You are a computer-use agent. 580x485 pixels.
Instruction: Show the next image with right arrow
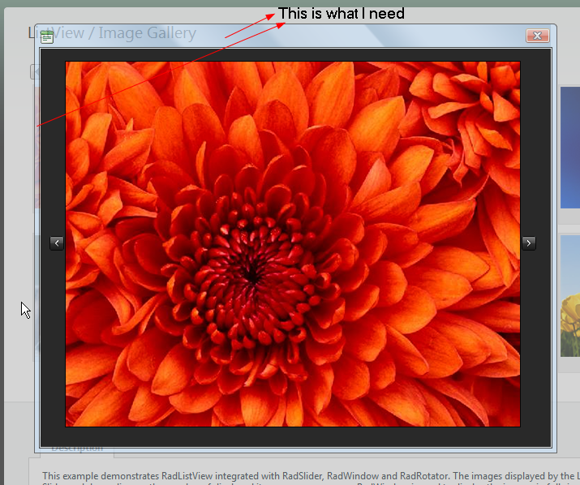click(x=529, y=243)
